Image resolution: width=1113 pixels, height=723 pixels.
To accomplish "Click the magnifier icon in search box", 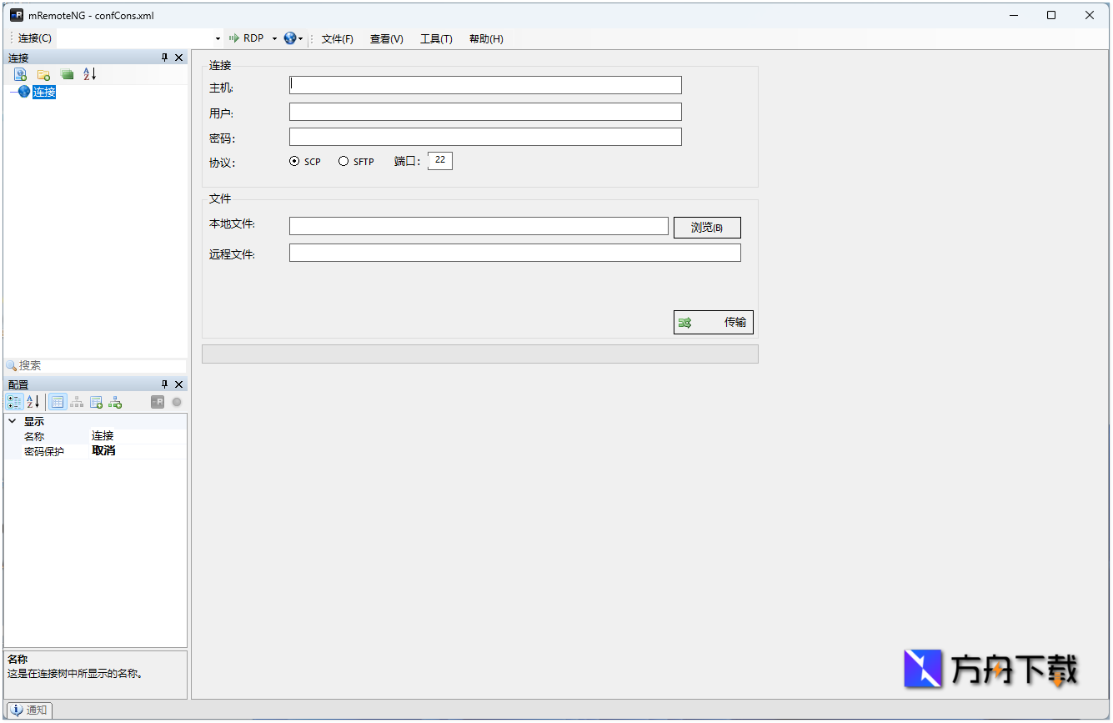I will coord(12,366).
